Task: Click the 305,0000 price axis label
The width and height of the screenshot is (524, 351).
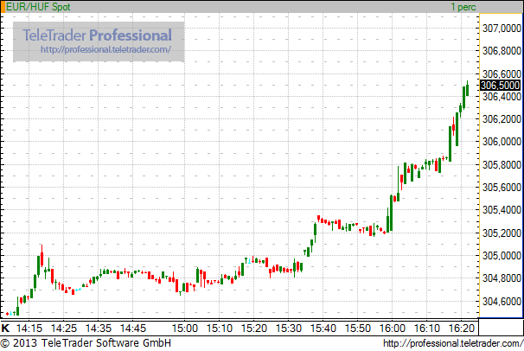Action: [502, 256]
